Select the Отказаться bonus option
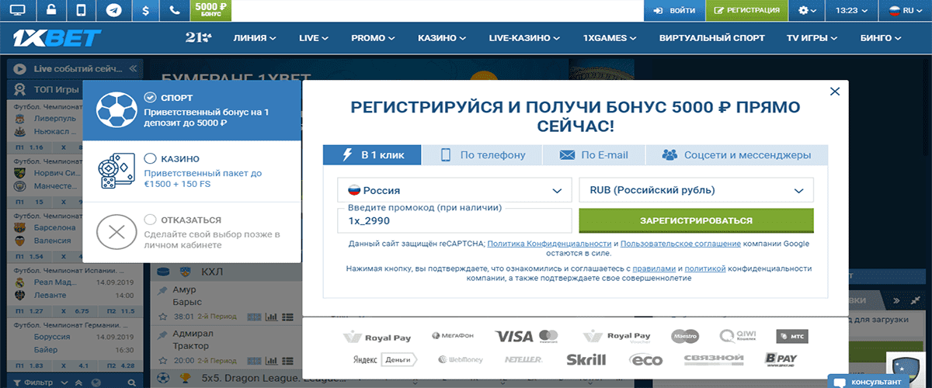932x388 pixels. (192, 232)
